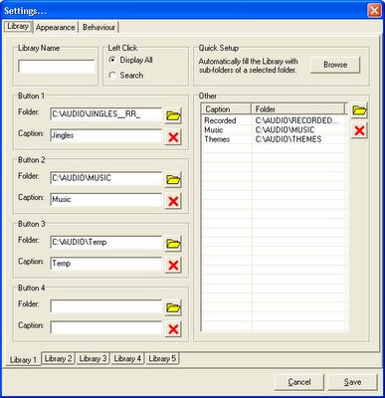Browse for Button 1 folder
The height and width of the screenshot is (398, 385).
(x=173, y=115)
